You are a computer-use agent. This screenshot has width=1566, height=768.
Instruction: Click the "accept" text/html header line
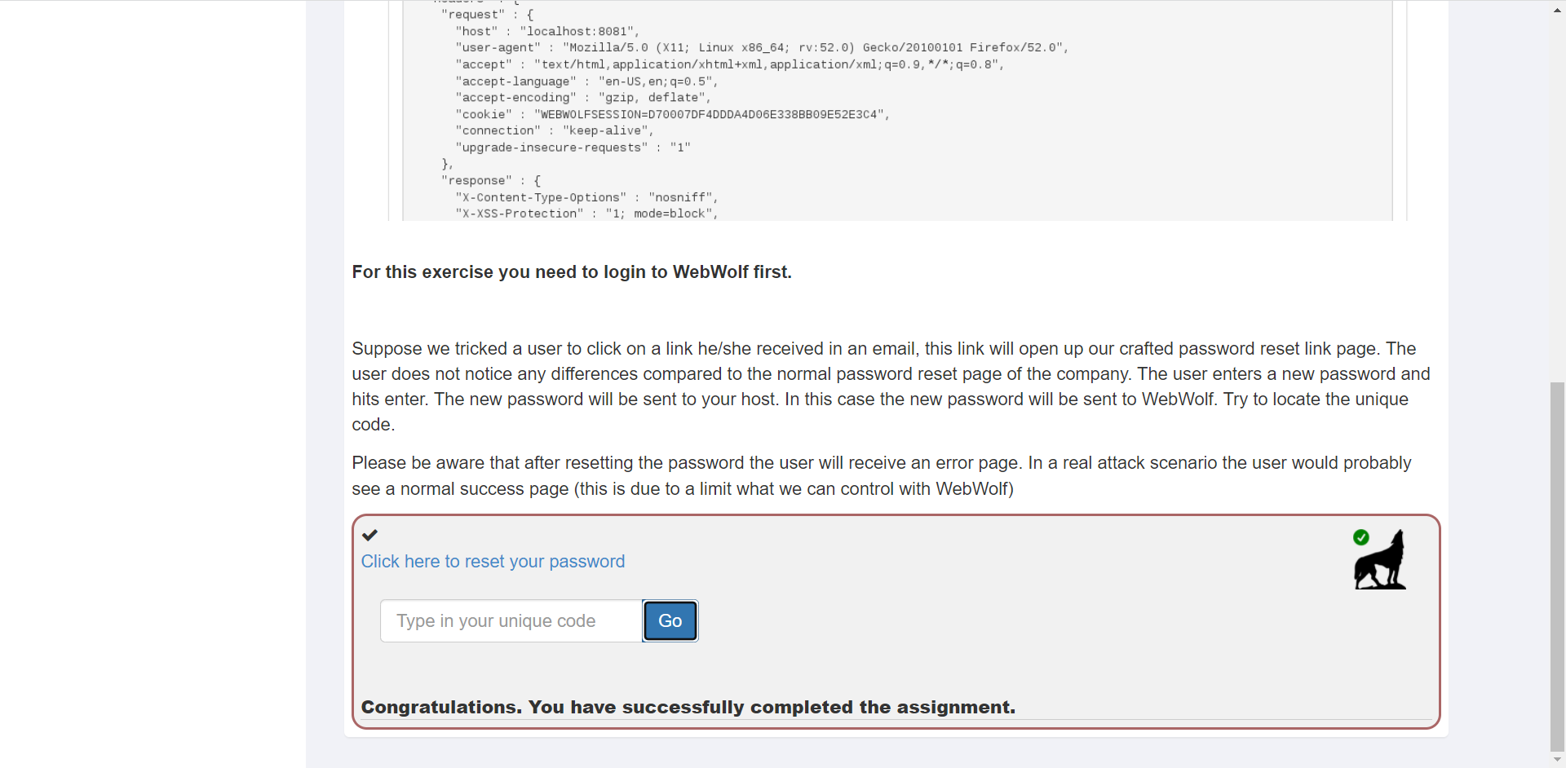(x=730, y=64)
